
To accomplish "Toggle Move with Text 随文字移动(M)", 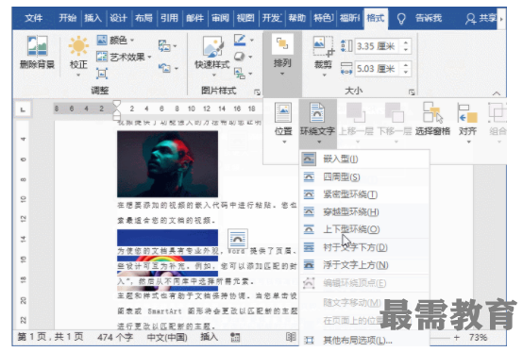I will 352,303.
